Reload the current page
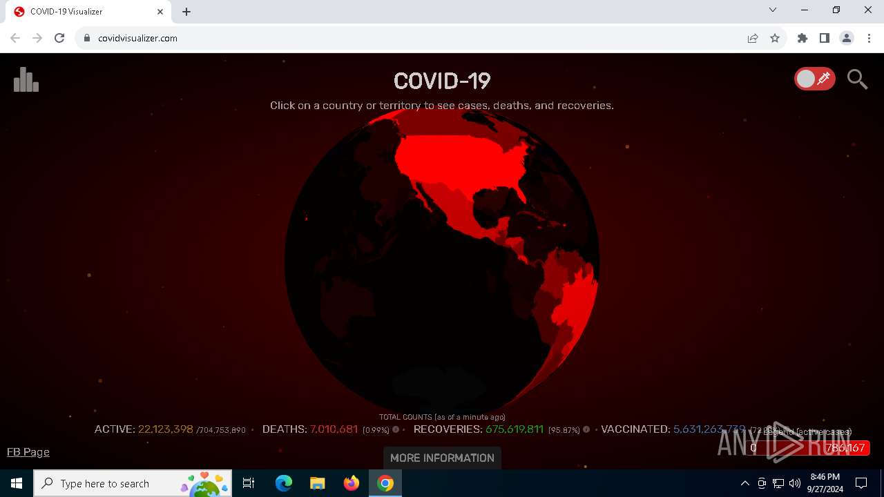 (59, 38)
